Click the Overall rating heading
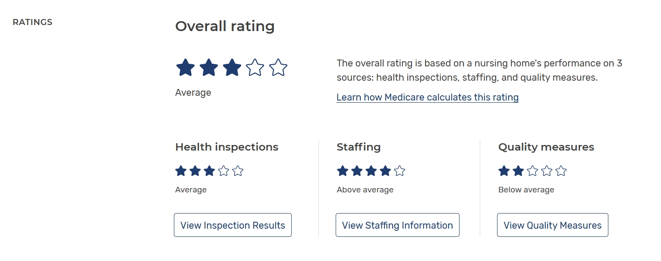661x261 pixels. [x=225, y=26]
